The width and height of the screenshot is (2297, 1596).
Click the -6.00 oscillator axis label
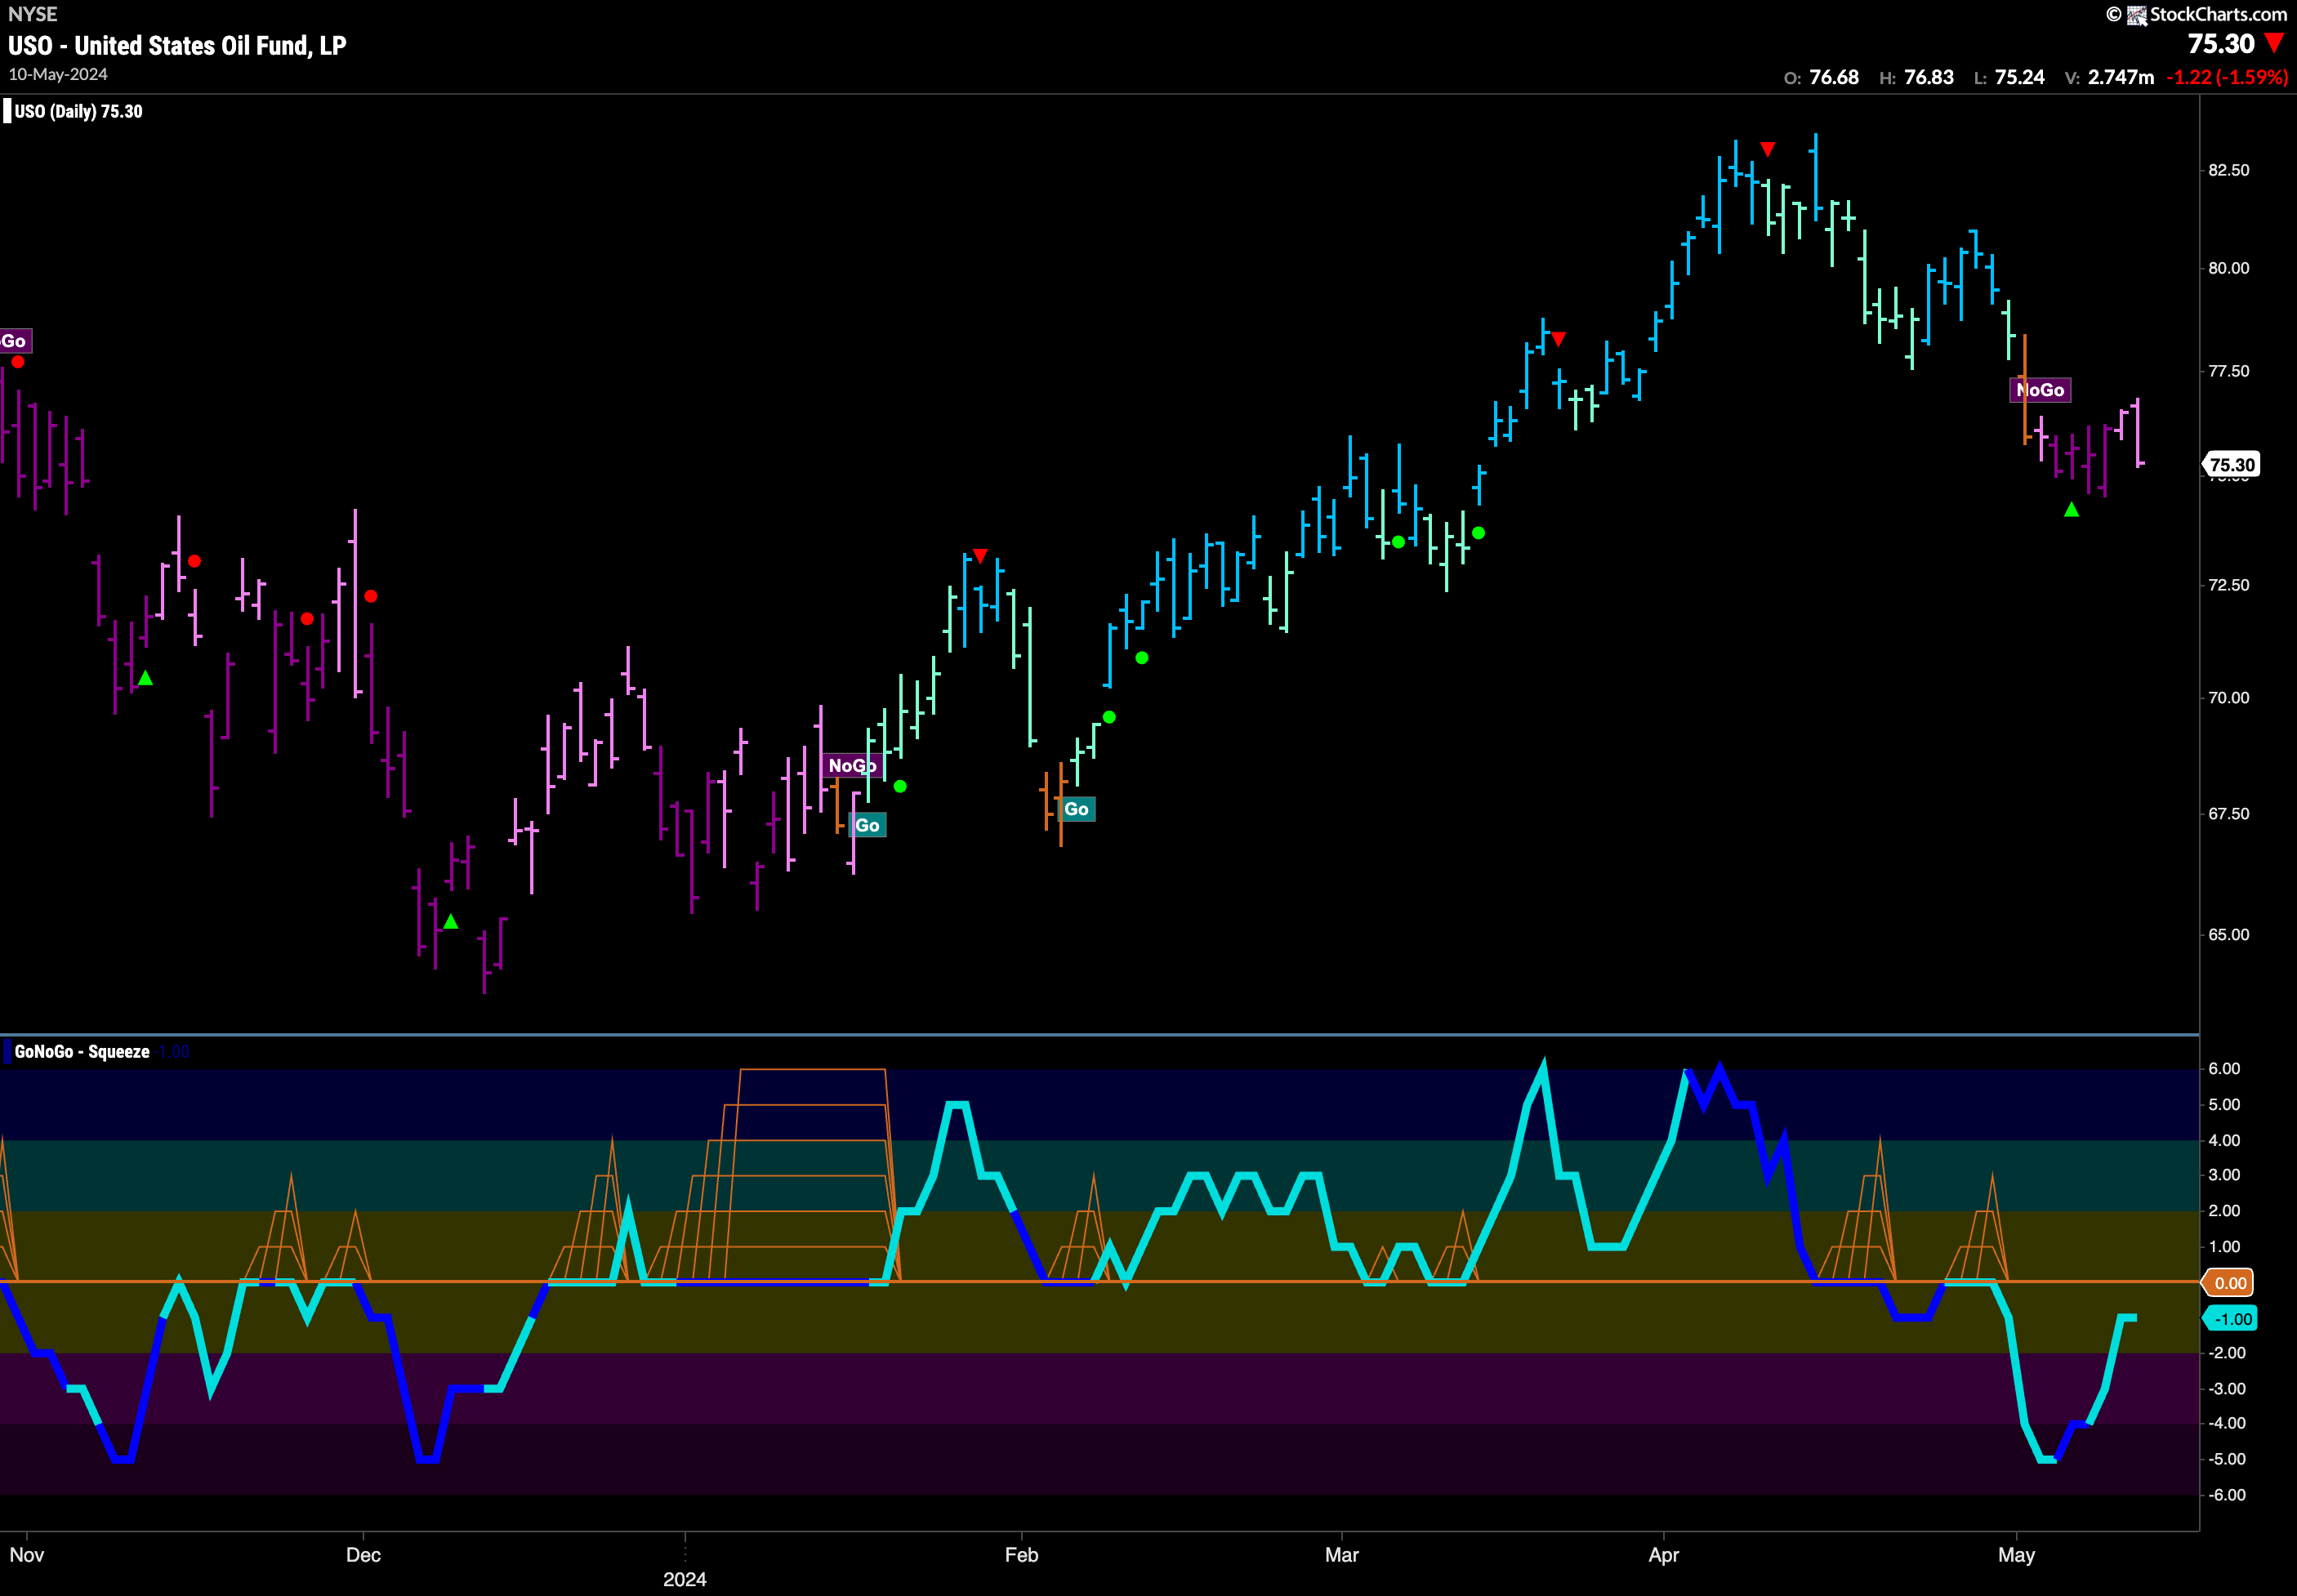click(2227, 1495)
